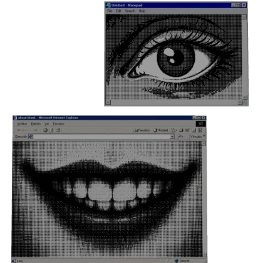Click the Discuss icon beside the Messenger icon

coord(193,130)
